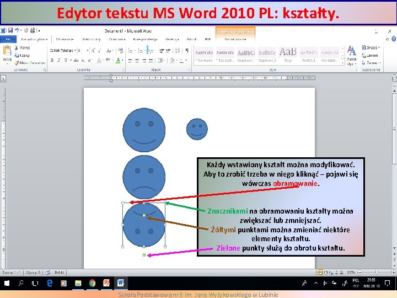Click the decrease indent icon
The width and height of the screenshot is (397, 298).
tap(162, 51)
